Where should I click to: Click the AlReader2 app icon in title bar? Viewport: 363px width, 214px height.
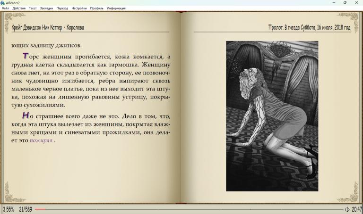tap(2, 2)
